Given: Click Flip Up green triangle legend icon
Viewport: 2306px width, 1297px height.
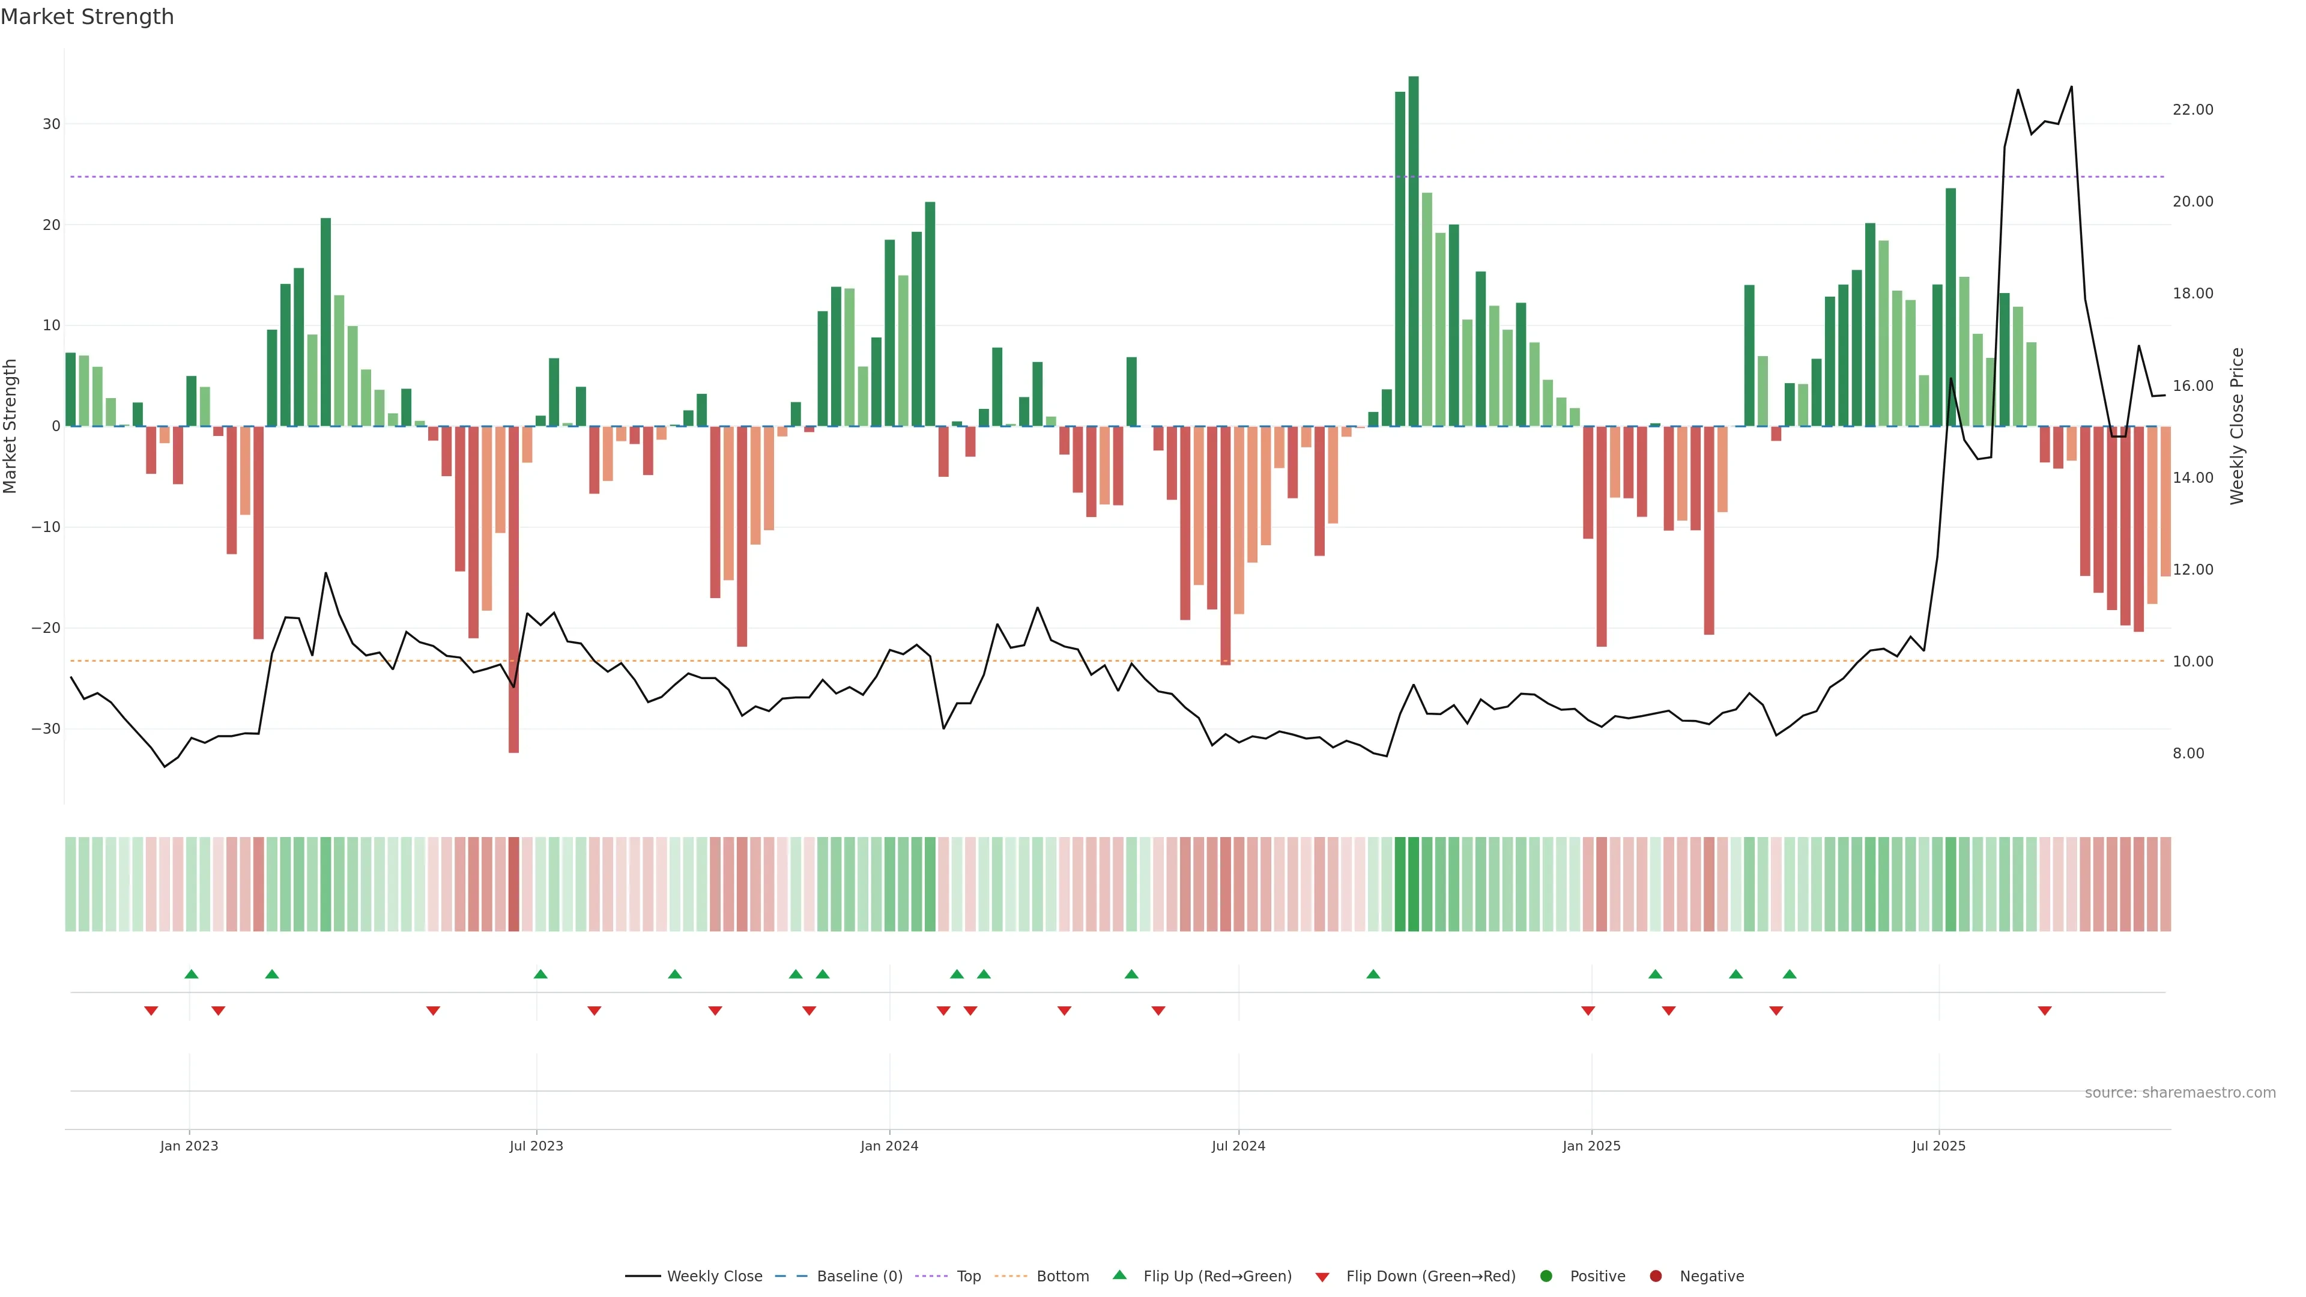Looking at the screenshot, I should [x=1119, y=1275].
